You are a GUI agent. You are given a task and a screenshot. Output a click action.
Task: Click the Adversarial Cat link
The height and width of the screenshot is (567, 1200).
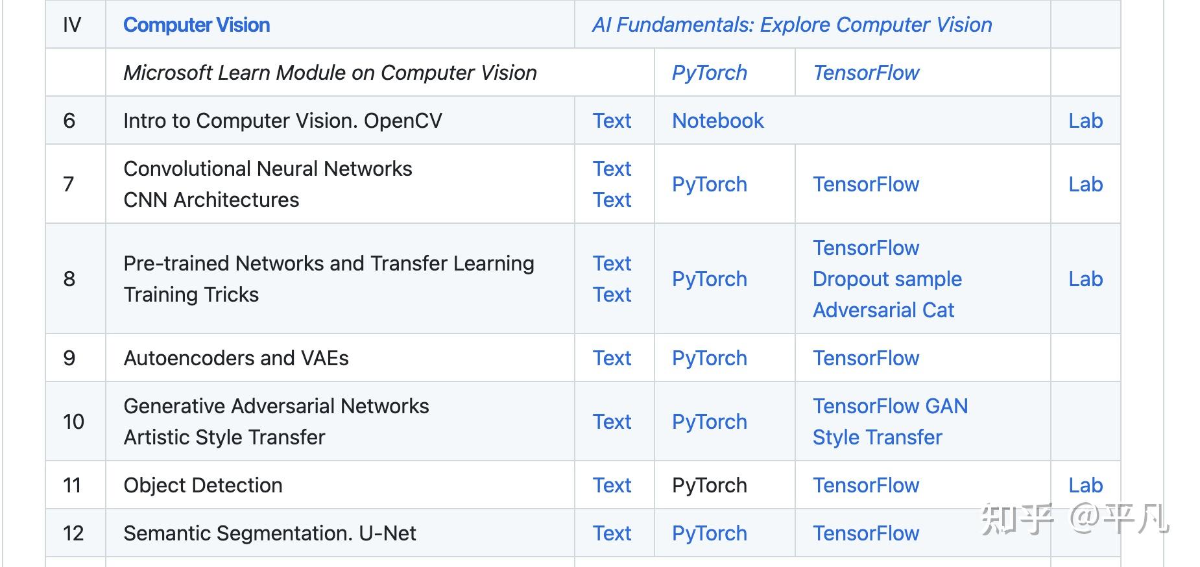pos(883,310)
